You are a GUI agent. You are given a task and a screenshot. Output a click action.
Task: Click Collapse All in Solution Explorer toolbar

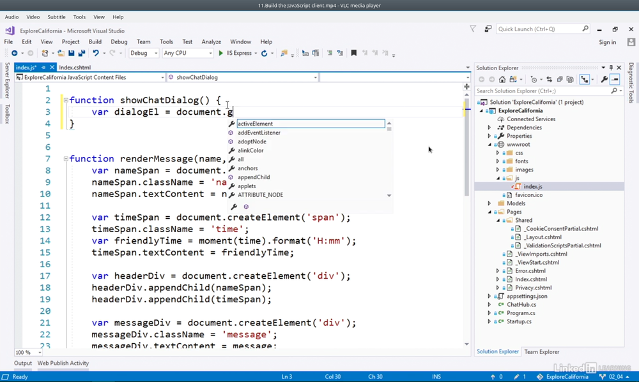(560, 80)
